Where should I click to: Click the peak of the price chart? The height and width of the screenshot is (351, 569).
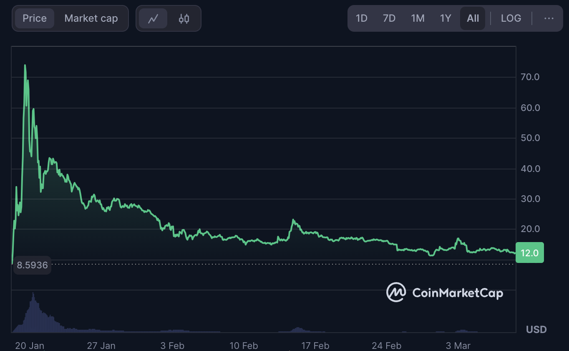[x=25, y=65]
